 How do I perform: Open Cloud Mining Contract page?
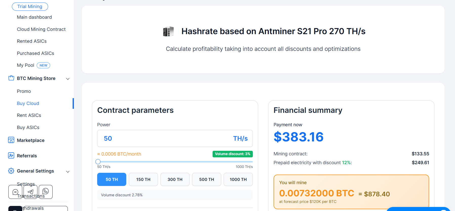[41, 29]
